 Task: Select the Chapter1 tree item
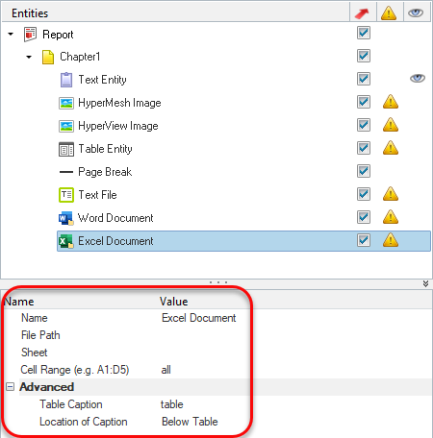pos(80,57)
